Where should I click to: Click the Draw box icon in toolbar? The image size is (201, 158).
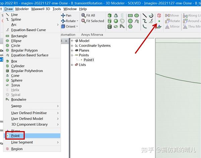point(110,15)
